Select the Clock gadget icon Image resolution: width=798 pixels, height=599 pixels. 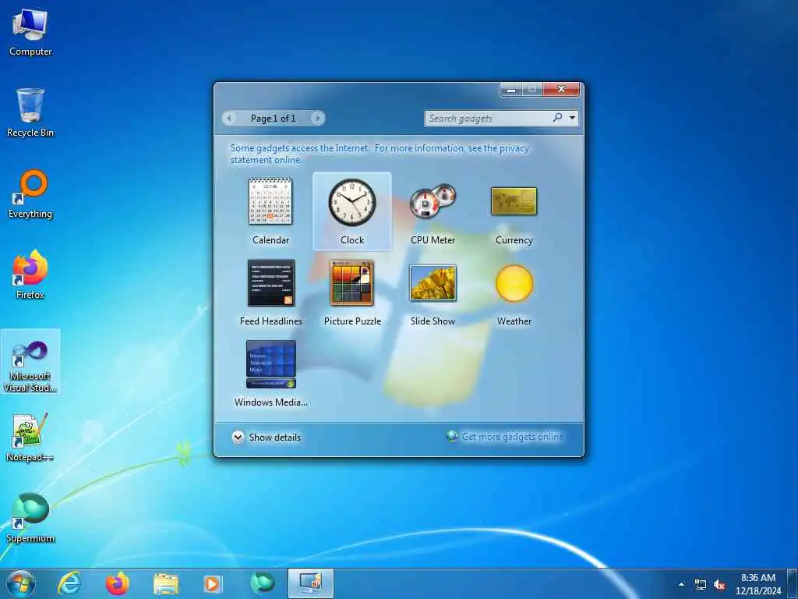(351, 202)
